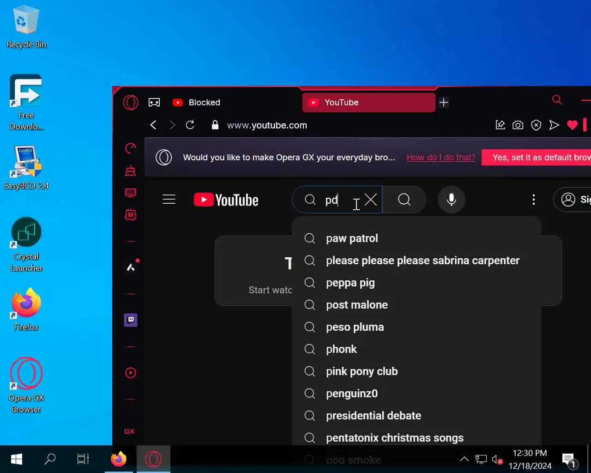Select Free Download Manager desktop shortcut
Screen dimensions: 591x473
click(26, 103)
